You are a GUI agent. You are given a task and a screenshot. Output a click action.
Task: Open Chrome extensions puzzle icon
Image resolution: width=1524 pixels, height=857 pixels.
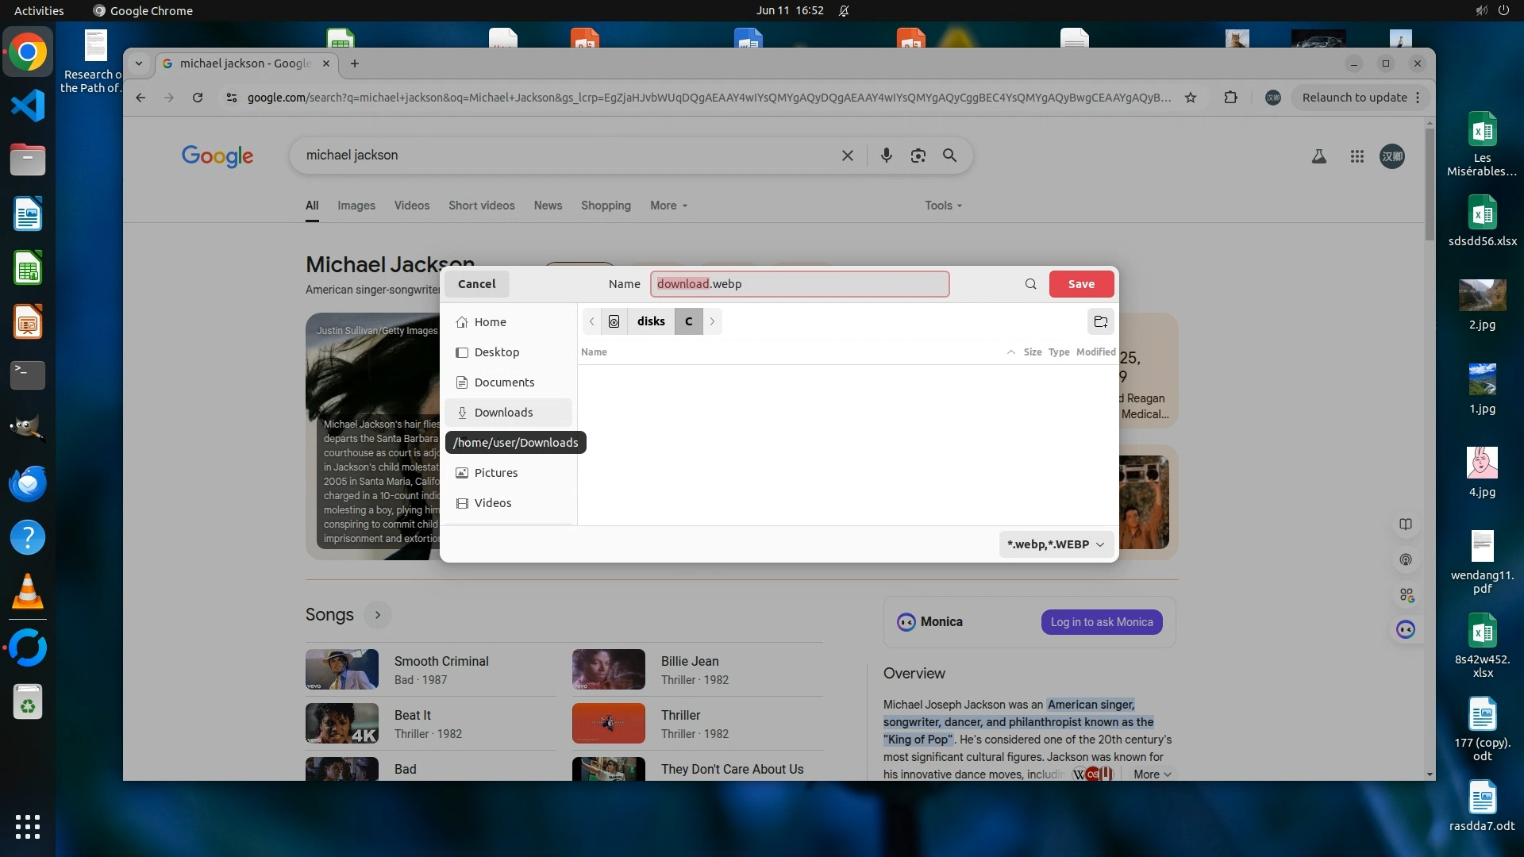pyautogui.click(x=1230, y=98)
